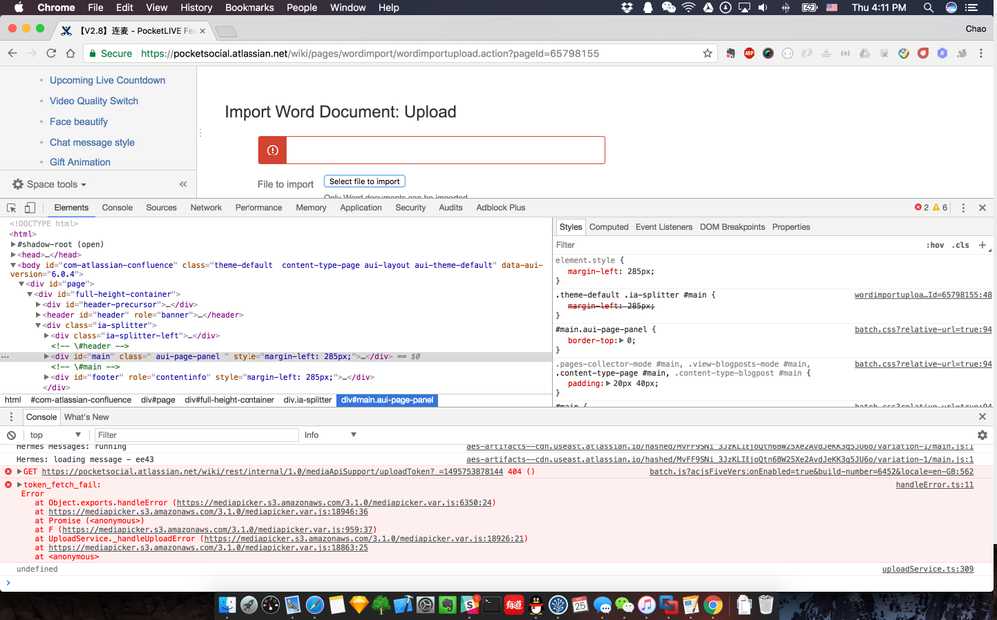Open the console drawer three-dot menu
Image resolution: width=997 pixels, height=620 pixels.
[x=11, y=417]
